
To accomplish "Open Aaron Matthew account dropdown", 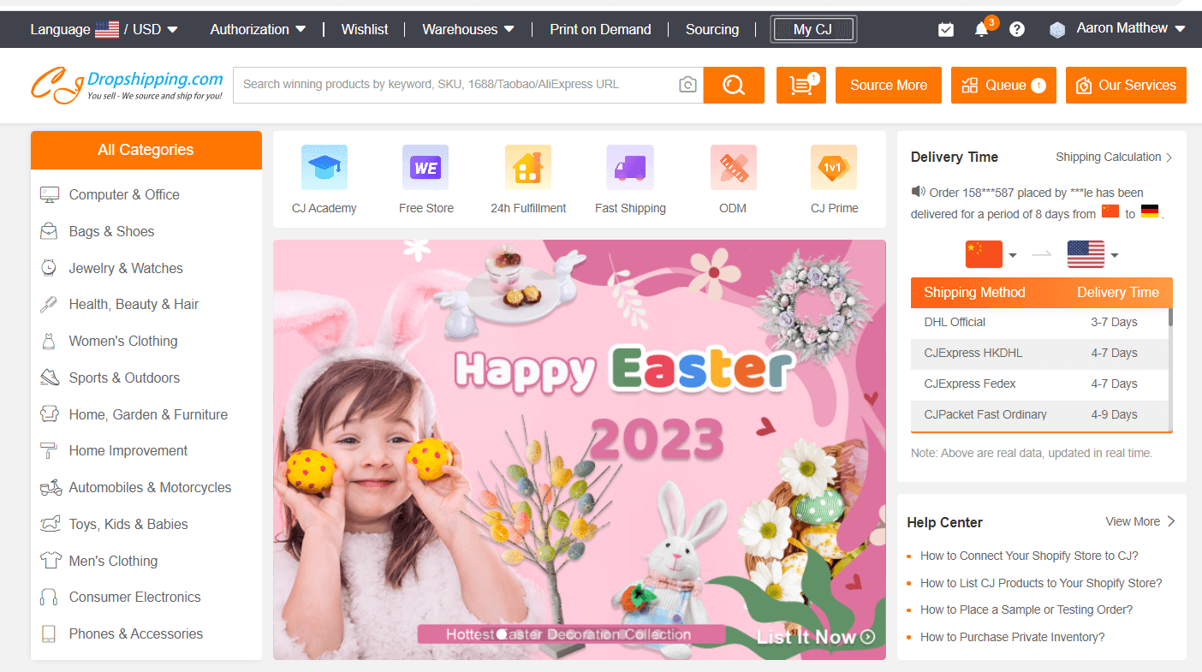I will pos(1131,28).
